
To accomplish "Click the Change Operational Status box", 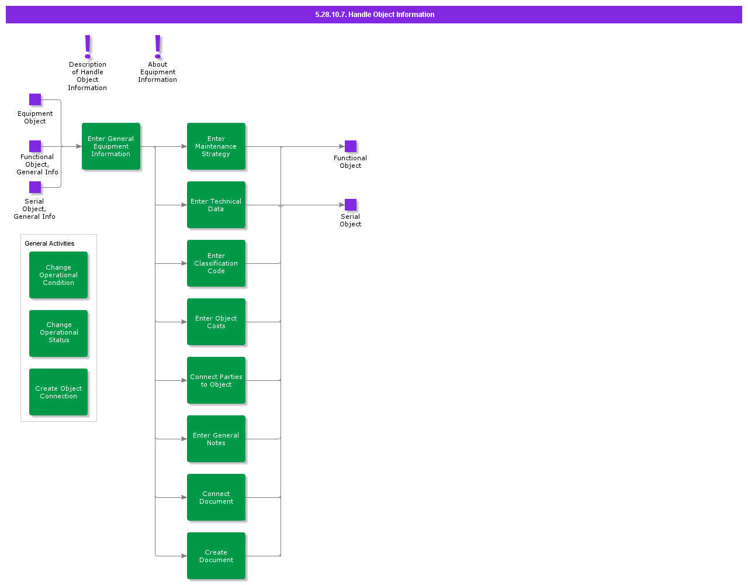I will [x=58, y=333].
